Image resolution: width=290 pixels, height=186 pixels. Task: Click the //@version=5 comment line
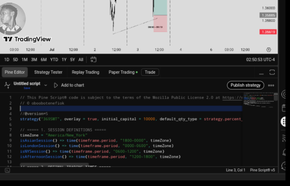pos(34,114)
